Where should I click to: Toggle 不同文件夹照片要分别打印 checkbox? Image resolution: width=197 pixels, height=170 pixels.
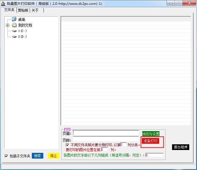67,145
